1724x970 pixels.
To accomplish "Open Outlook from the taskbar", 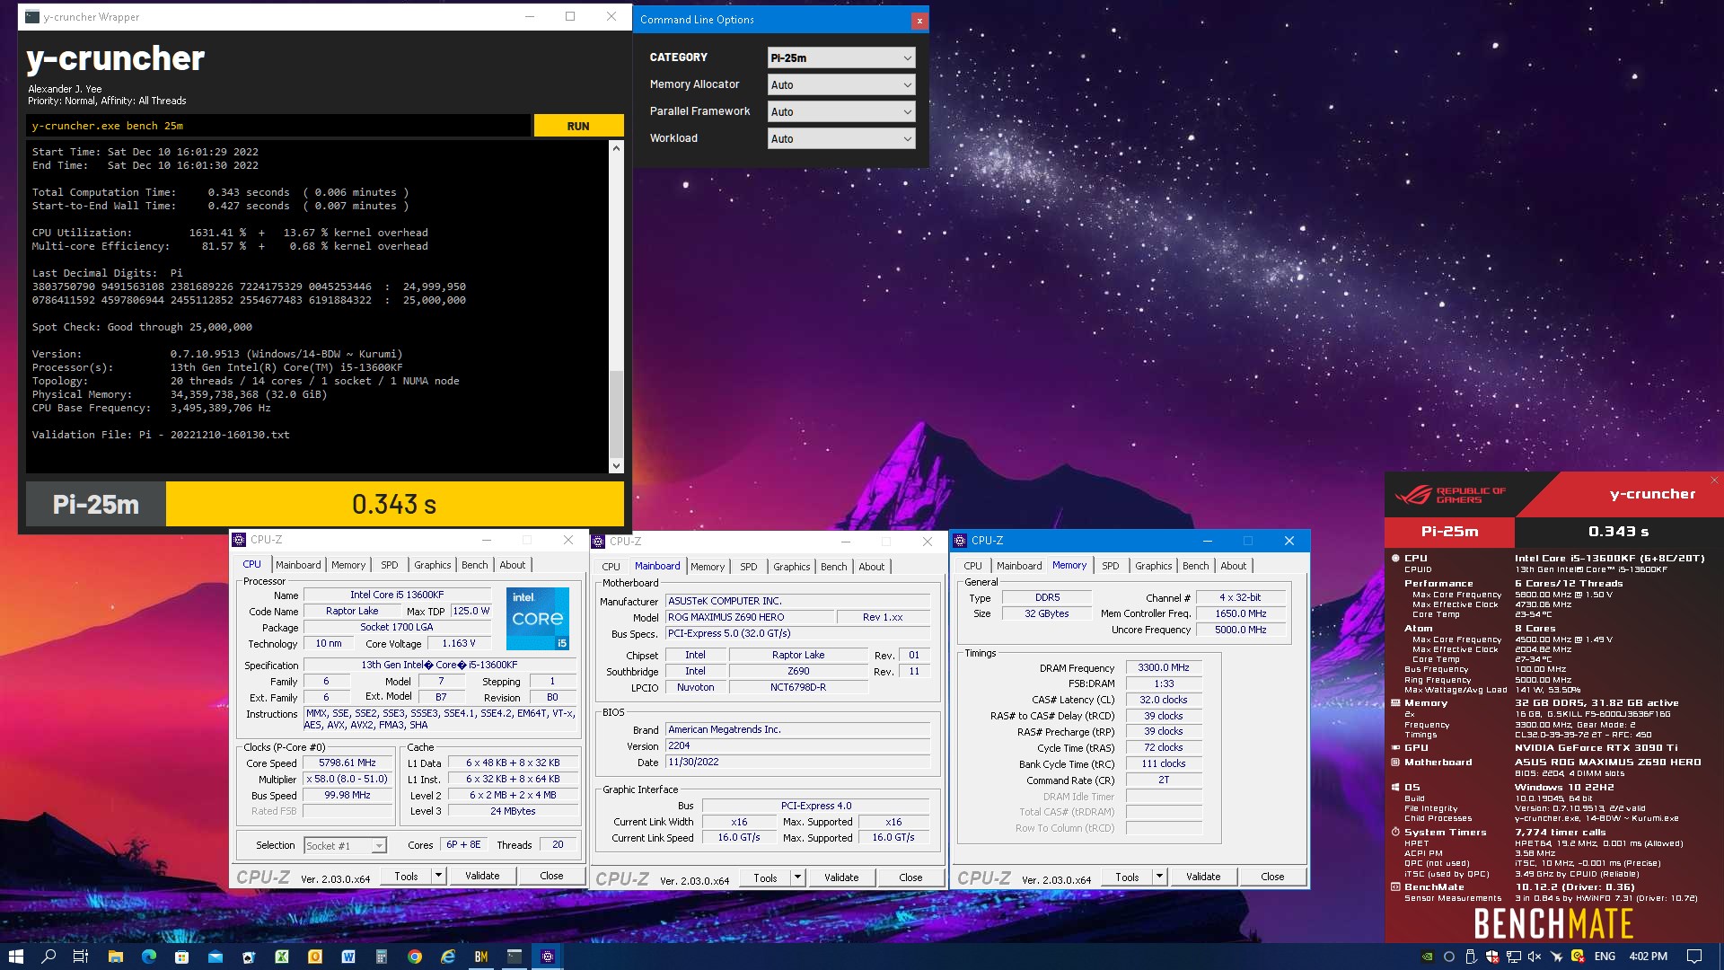I will [315, 957].
